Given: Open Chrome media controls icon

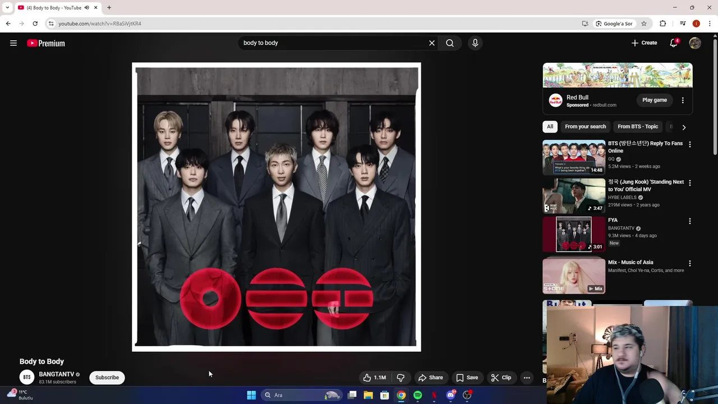Looking at the screenshot, I should tap(683, 24).
